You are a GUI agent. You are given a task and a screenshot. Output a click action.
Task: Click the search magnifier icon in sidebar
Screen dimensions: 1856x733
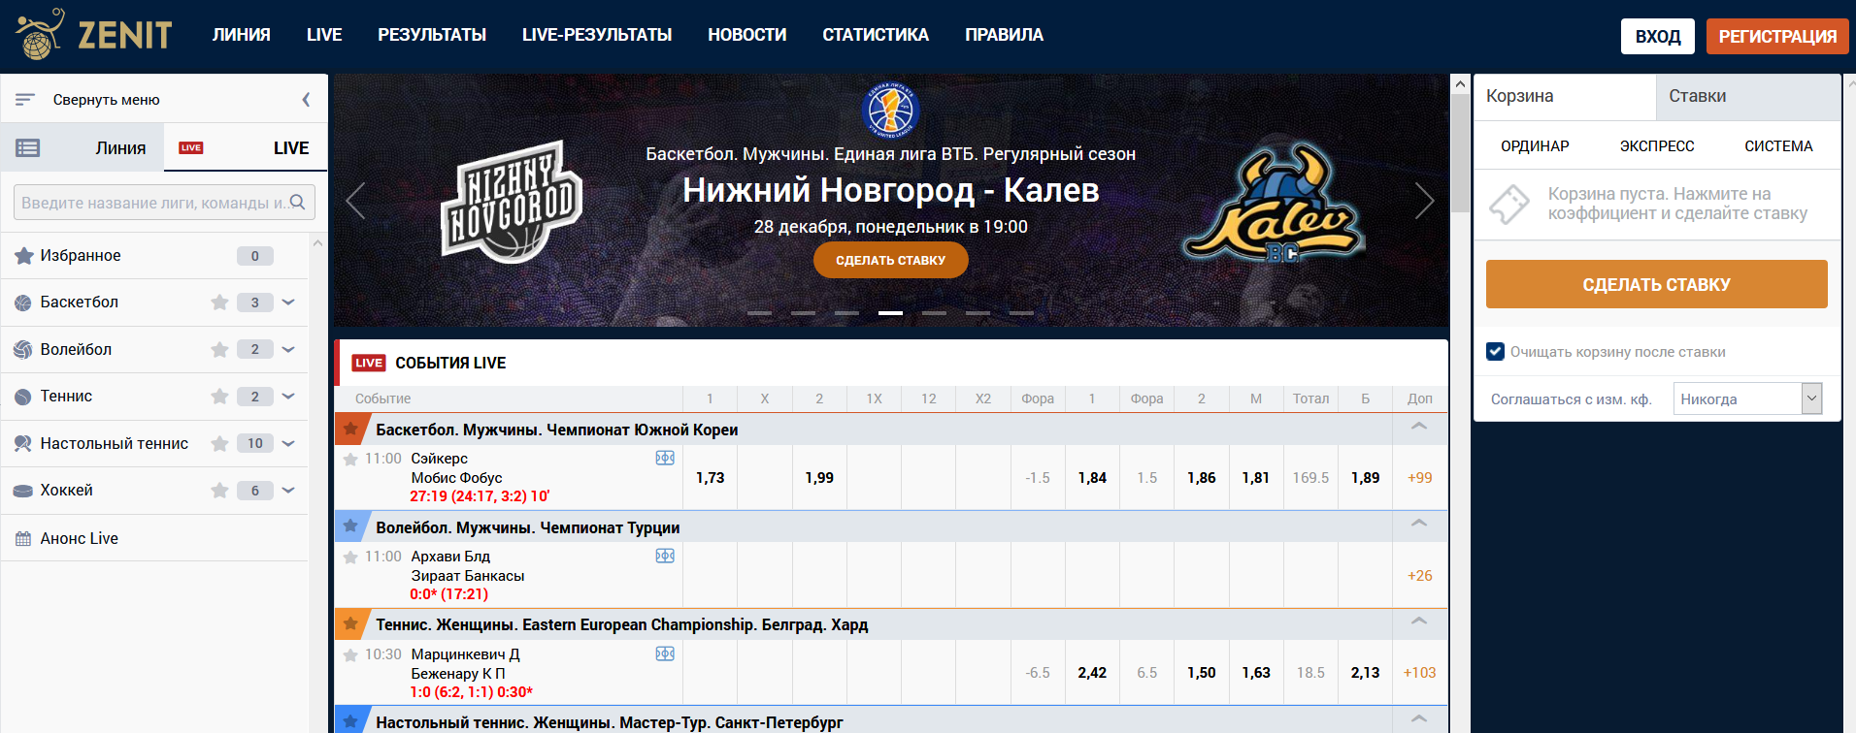[x=298, y=202]
